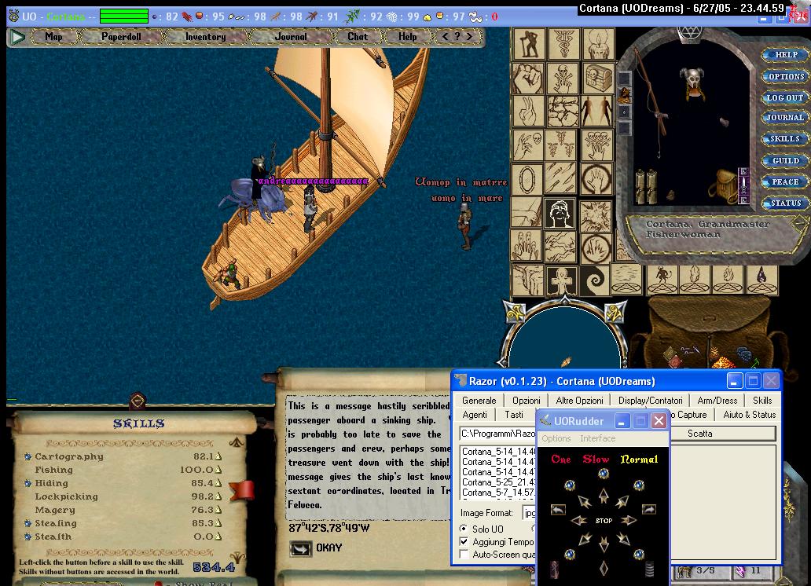Click the Scatta button in Razor
This screenshot has height=586, width=811.
[722, 434]
